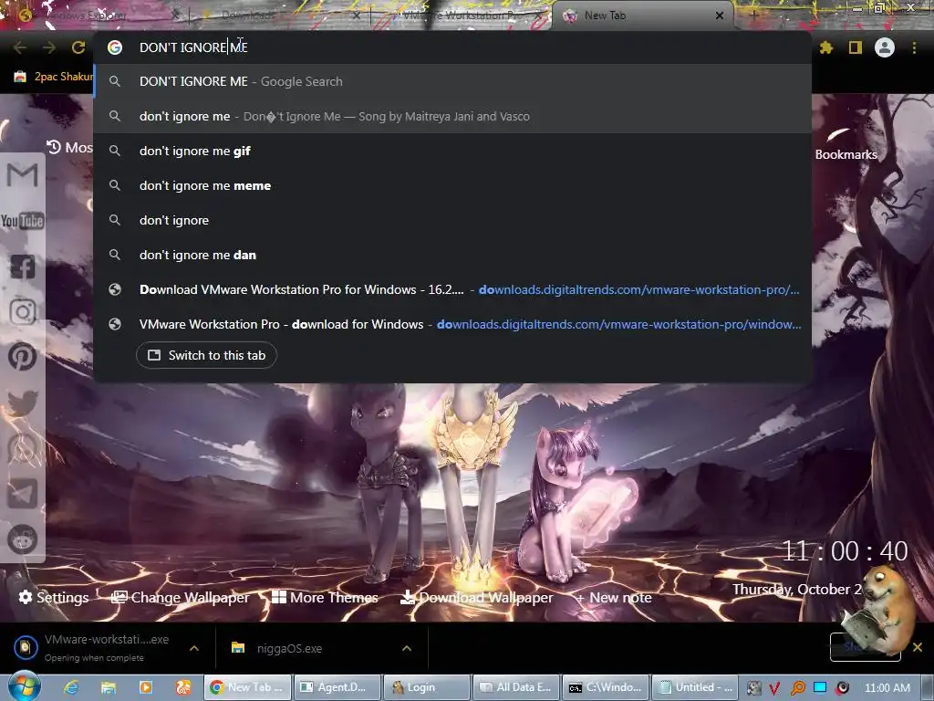The width and height of the screenshot is (934, 701).
Task: Close the New Tab browser tab
Action: click(x=720, y=16)
